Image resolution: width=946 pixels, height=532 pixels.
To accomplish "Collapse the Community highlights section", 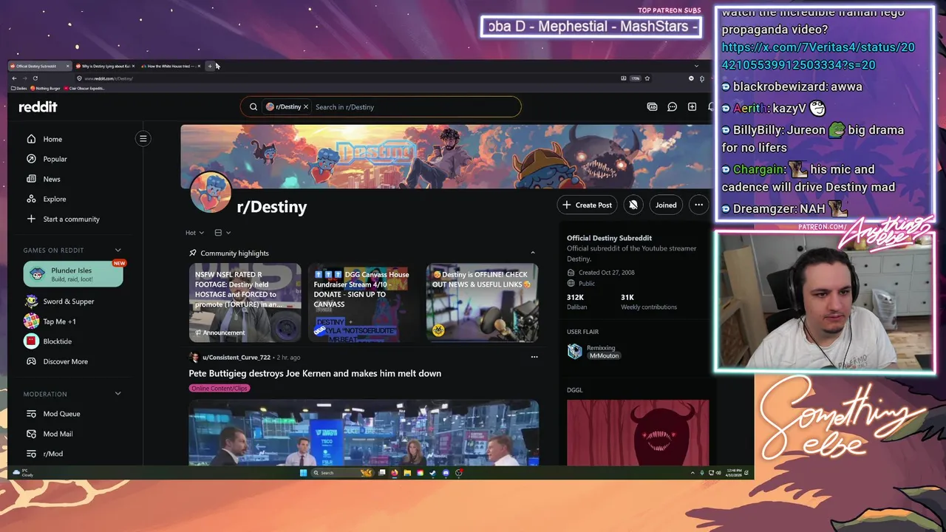I will [533, 253].
